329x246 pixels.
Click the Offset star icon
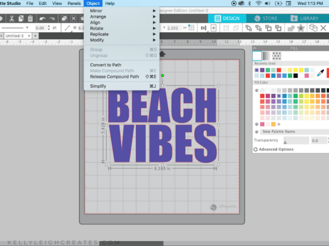click(301, 28)
